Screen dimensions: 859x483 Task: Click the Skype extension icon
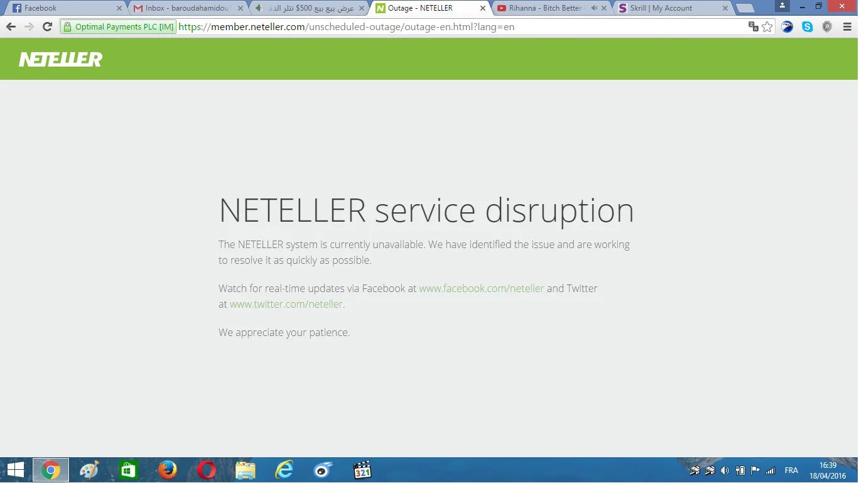coord(808,26)
